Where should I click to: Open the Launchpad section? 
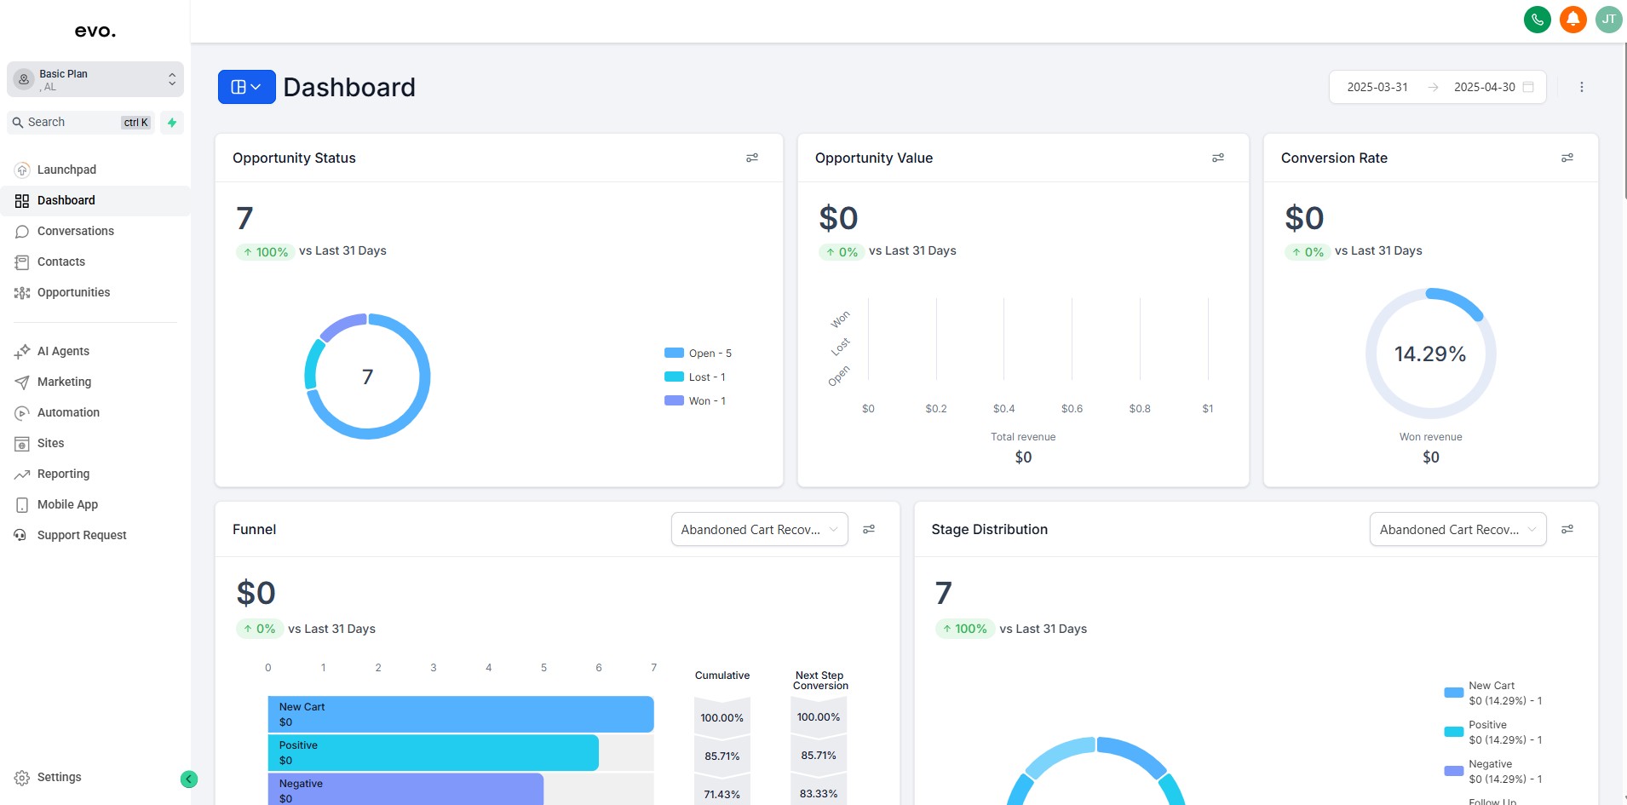[67, 170]
